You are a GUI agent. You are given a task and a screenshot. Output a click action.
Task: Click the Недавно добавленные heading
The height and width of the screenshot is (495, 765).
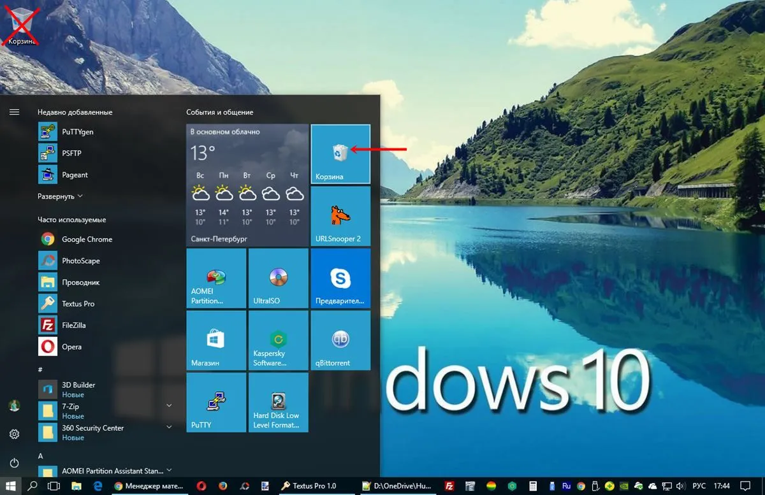pyautogui.click(x=75, y=112)
